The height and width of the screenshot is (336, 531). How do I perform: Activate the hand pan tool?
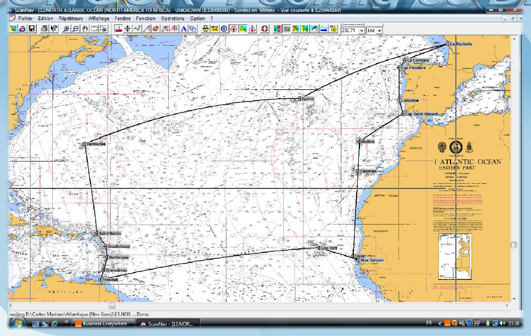[x=85, y=29]
